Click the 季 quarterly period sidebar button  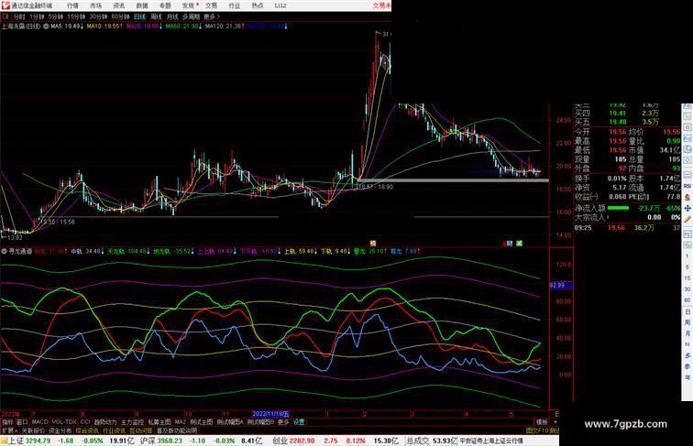pos(687,366)
